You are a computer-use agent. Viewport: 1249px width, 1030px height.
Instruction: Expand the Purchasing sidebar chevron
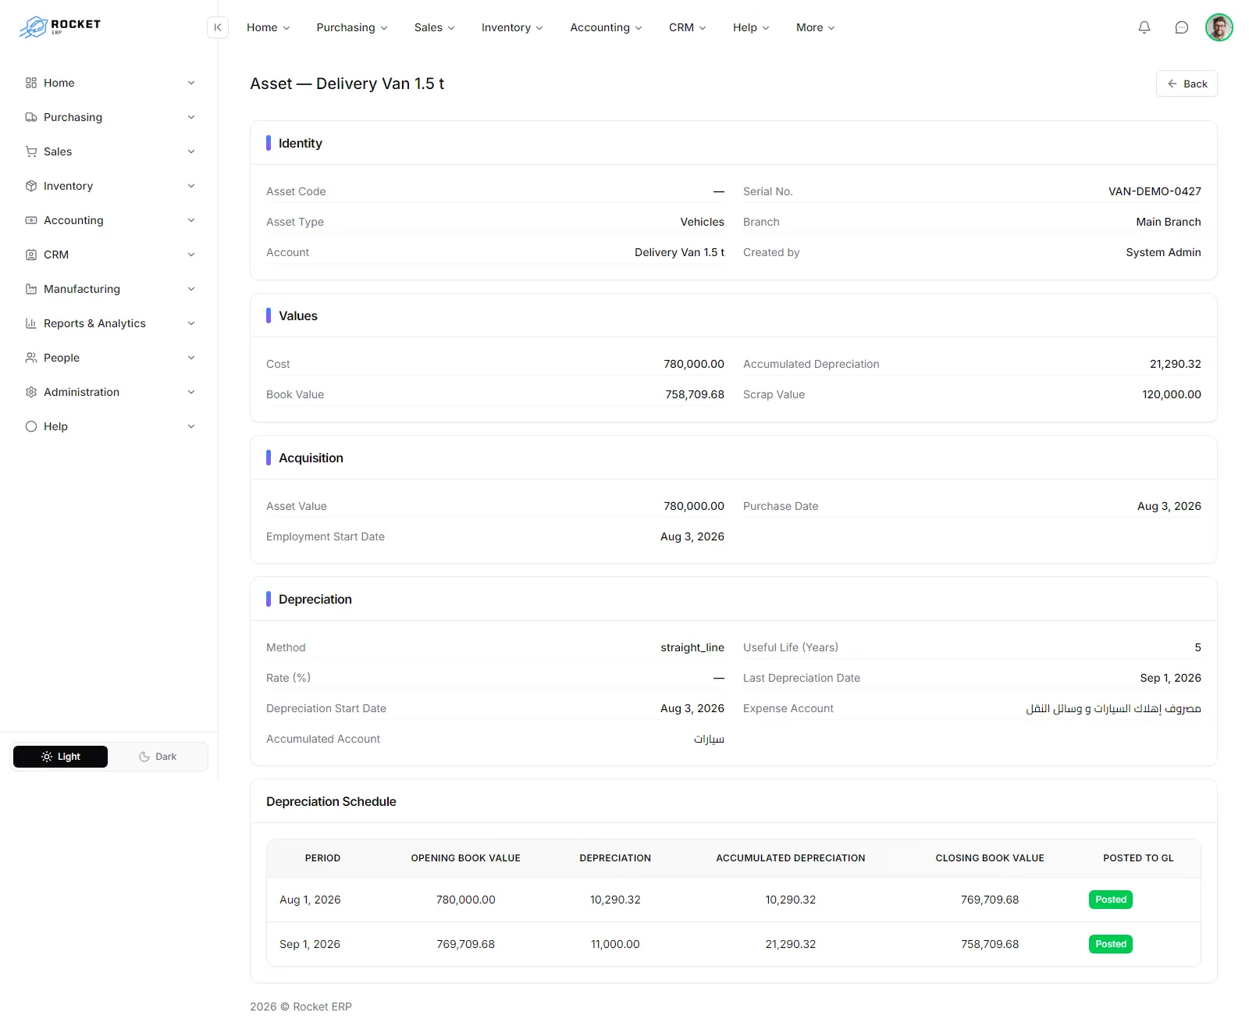191,117
